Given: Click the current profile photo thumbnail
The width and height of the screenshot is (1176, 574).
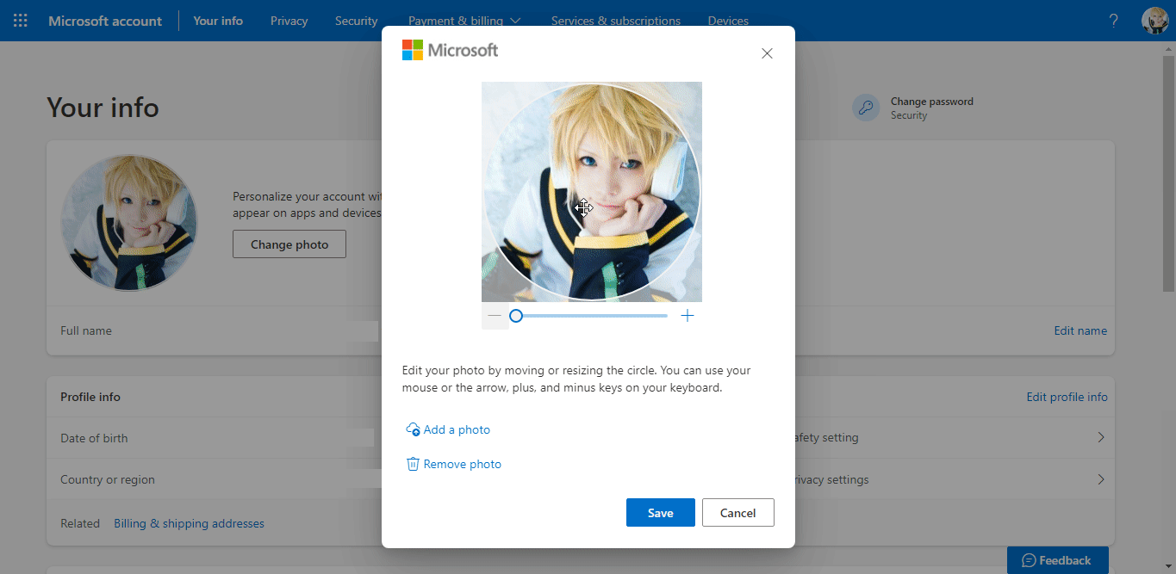Looking at the screenshot, I should point(129,223).
